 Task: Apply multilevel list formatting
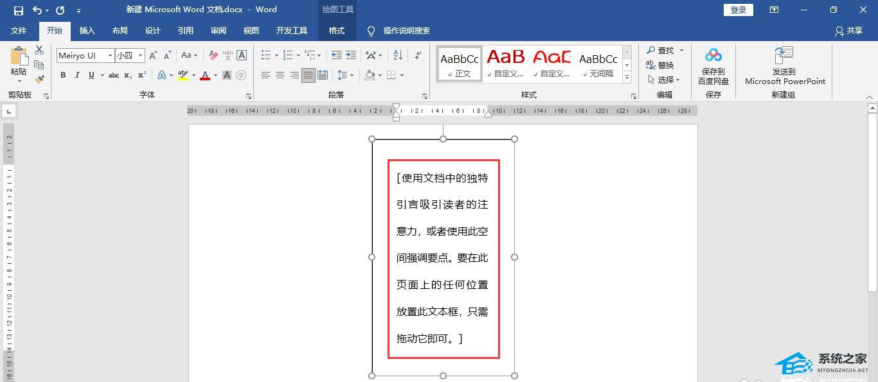point(310,56)
